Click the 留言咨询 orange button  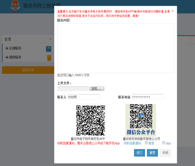pyautogui.click(x=28, y=70)
